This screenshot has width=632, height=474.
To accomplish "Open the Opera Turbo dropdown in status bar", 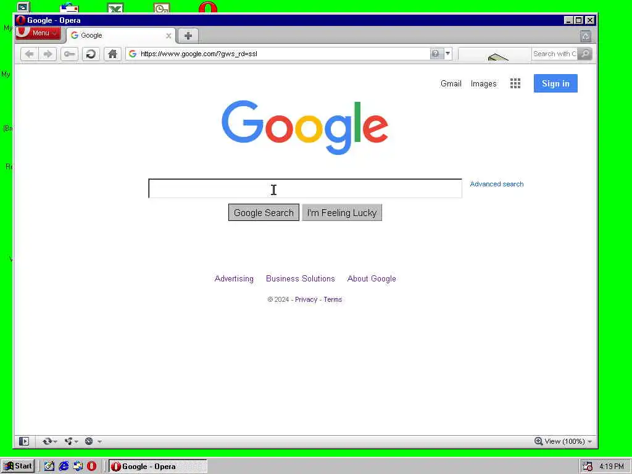I will pos(93,441).
